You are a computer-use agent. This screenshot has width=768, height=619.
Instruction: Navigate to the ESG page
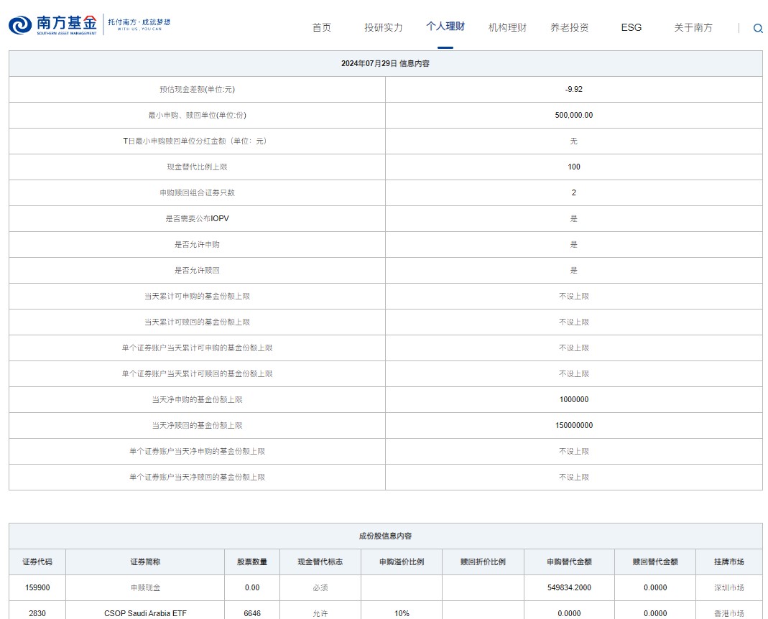(631, 28)
